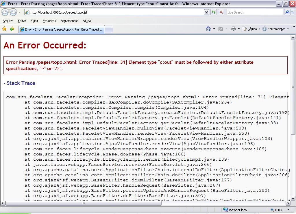
Task: Click the Home page icon
Action: coord(208,29)
